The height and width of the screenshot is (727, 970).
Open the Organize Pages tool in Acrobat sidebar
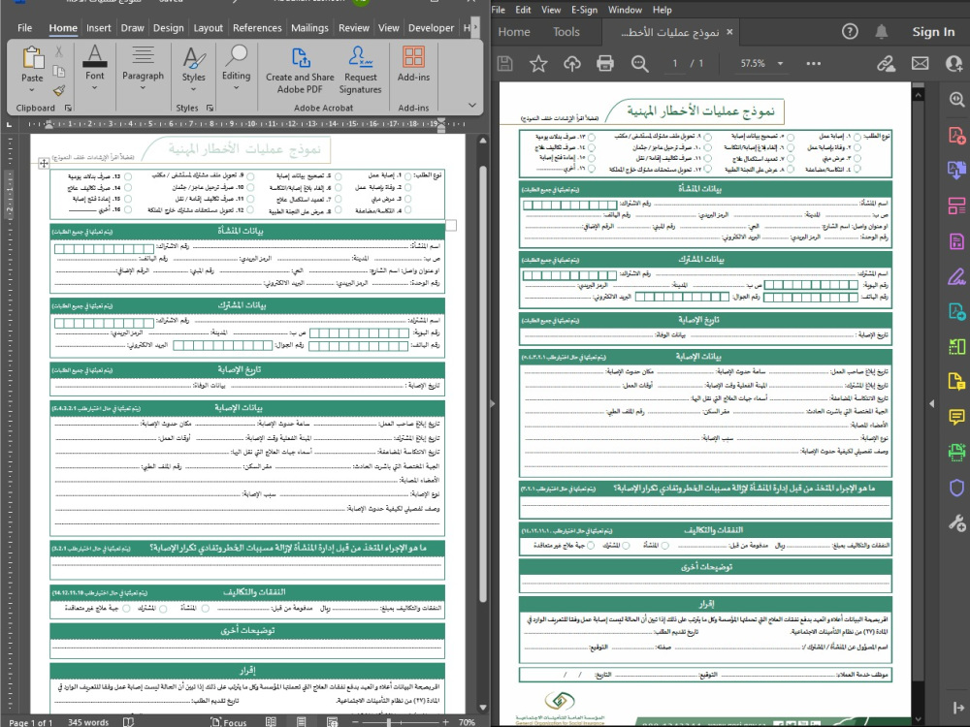956,205
